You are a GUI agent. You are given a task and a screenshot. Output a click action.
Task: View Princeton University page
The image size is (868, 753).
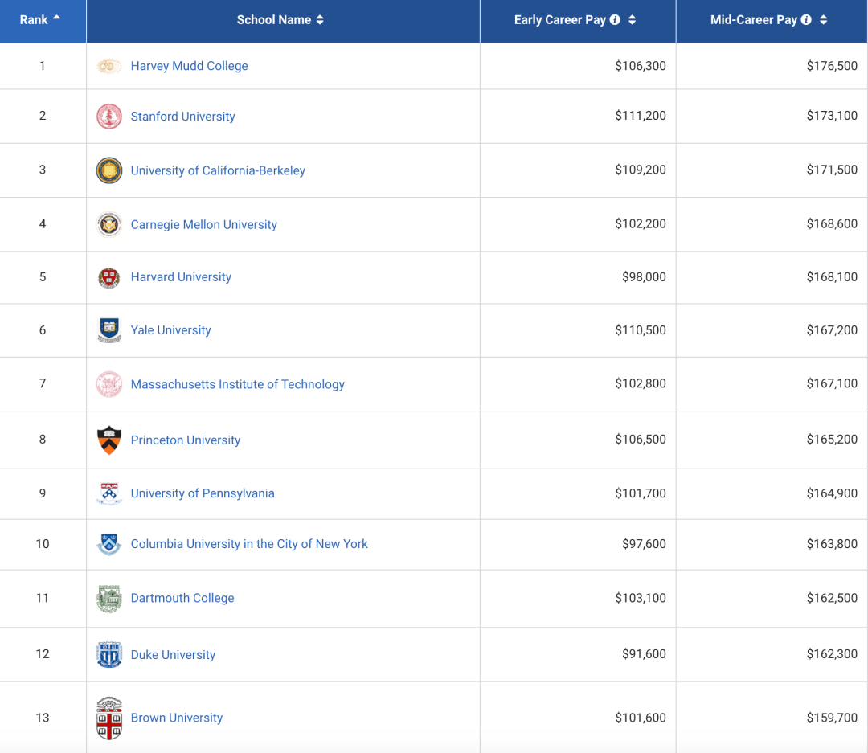(x=186, y=440)
